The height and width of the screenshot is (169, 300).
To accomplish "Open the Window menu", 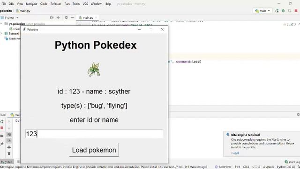I will [96, 4].
